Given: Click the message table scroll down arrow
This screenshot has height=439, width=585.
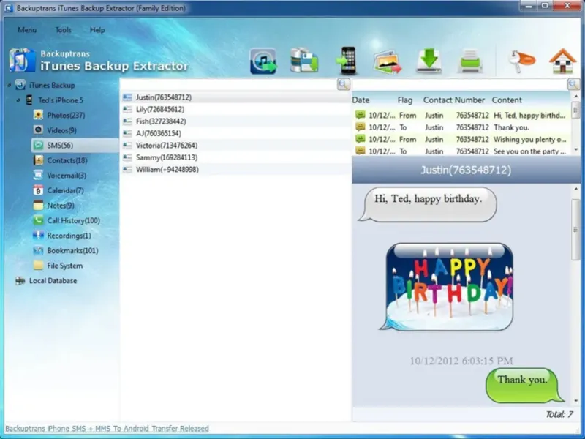Looking at the screenshot, I should click(x=576, y=150).
